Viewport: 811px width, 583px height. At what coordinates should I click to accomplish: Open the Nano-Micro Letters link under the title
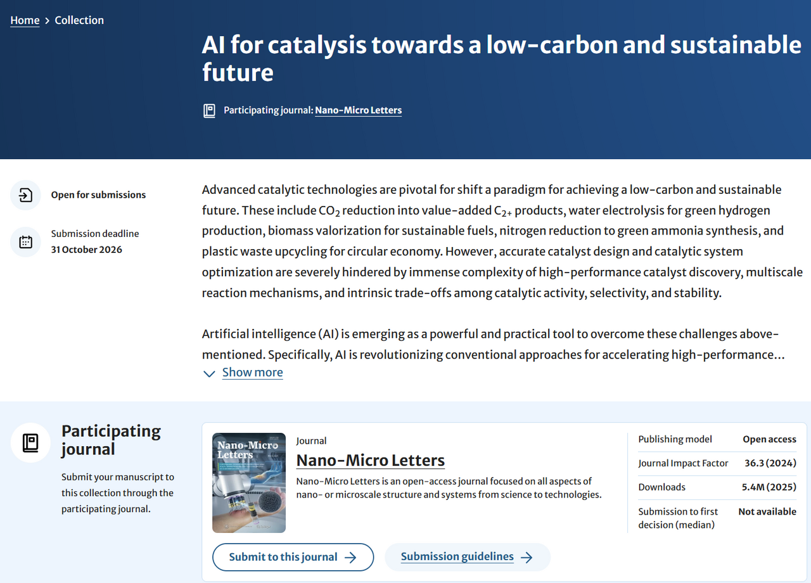click(x=358, y=110)
